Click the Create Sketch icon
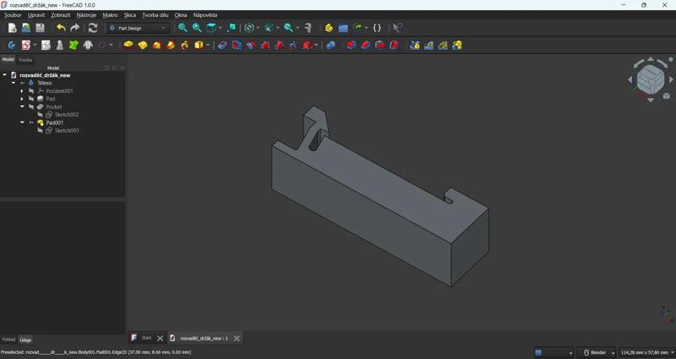676x359 pixels. click(x=26, y=46)
